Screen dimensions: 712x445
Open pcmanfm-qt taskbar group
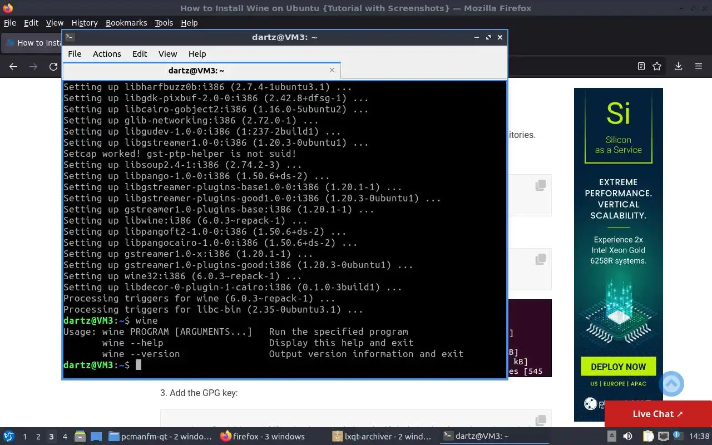(160, 437)
